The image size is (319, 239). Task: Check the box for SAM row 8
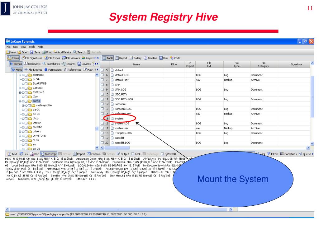(102, 85)
